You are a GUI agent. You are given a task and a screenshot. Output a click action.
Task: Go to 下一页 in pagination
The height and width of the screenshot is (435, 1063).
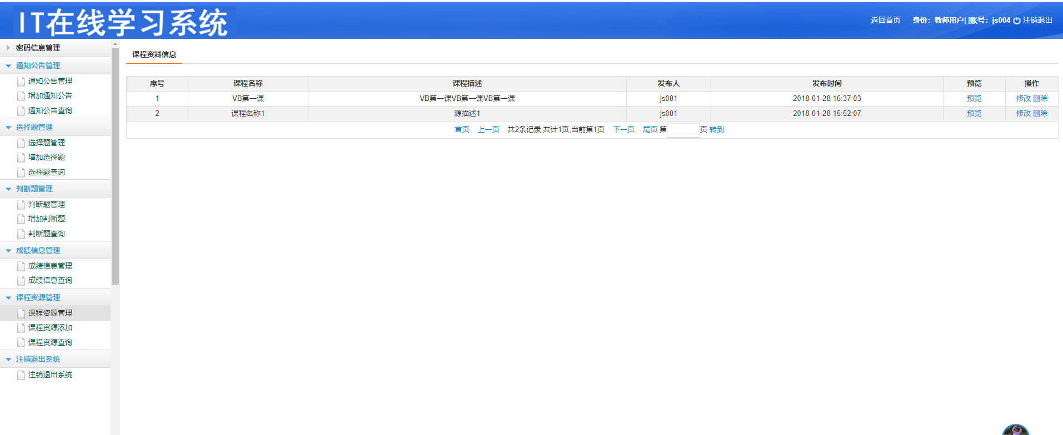(x=623, y=129)
